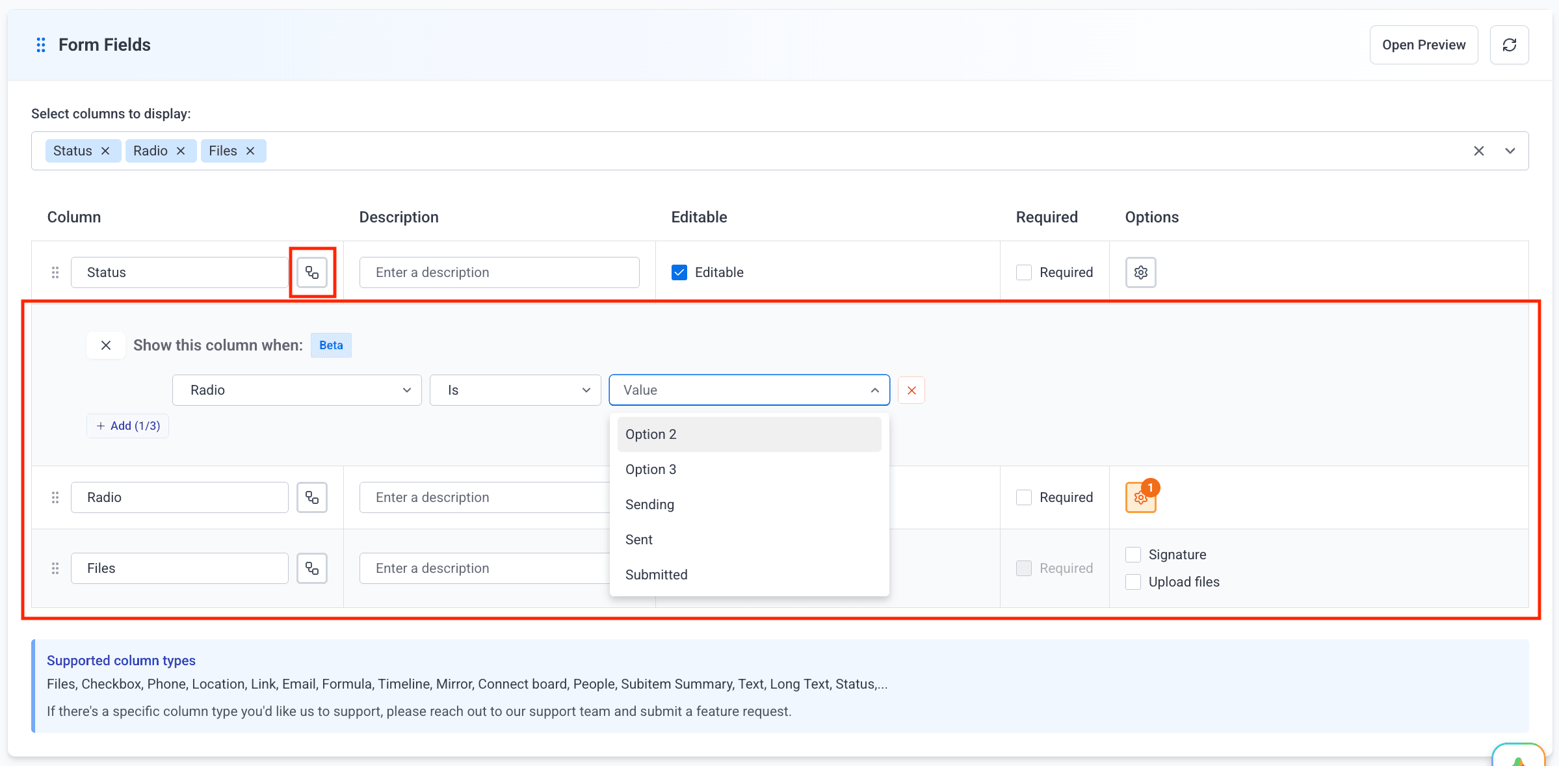The image size is (1559, 766).
Task: Click the Radio description input
Action: 485,497
